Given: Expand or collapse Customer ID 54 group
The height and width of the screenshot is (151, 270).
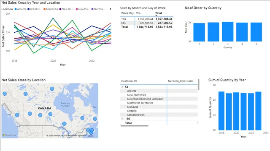Looking at the screenshot, I should [122, 87].
